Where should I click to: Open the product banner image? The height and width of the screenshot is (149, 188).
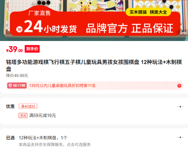click(94, 20)
